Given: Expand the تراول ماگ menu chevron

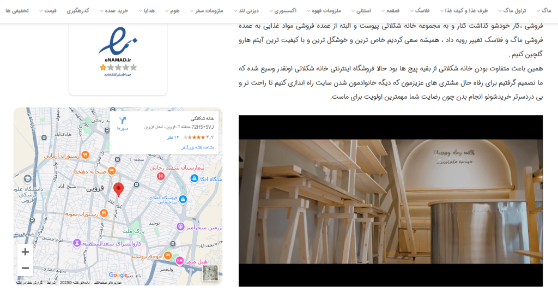Looking at the screenshot, I should pos(500,11).
